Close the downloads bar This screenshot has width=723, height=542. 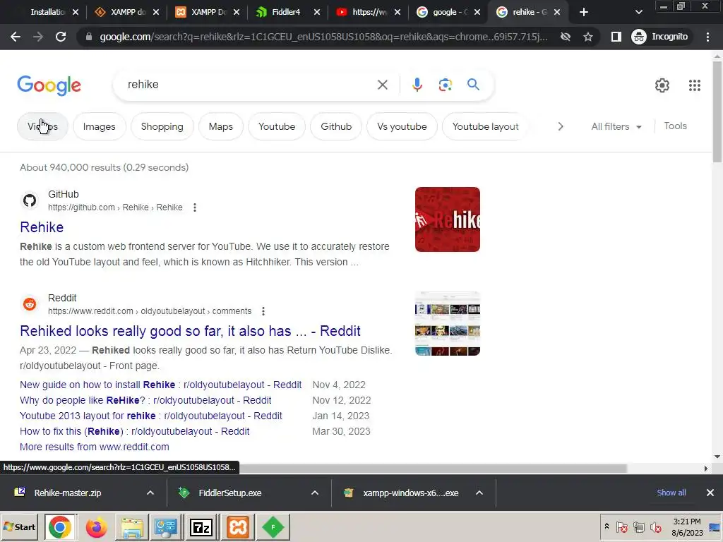tap(710, 493)
